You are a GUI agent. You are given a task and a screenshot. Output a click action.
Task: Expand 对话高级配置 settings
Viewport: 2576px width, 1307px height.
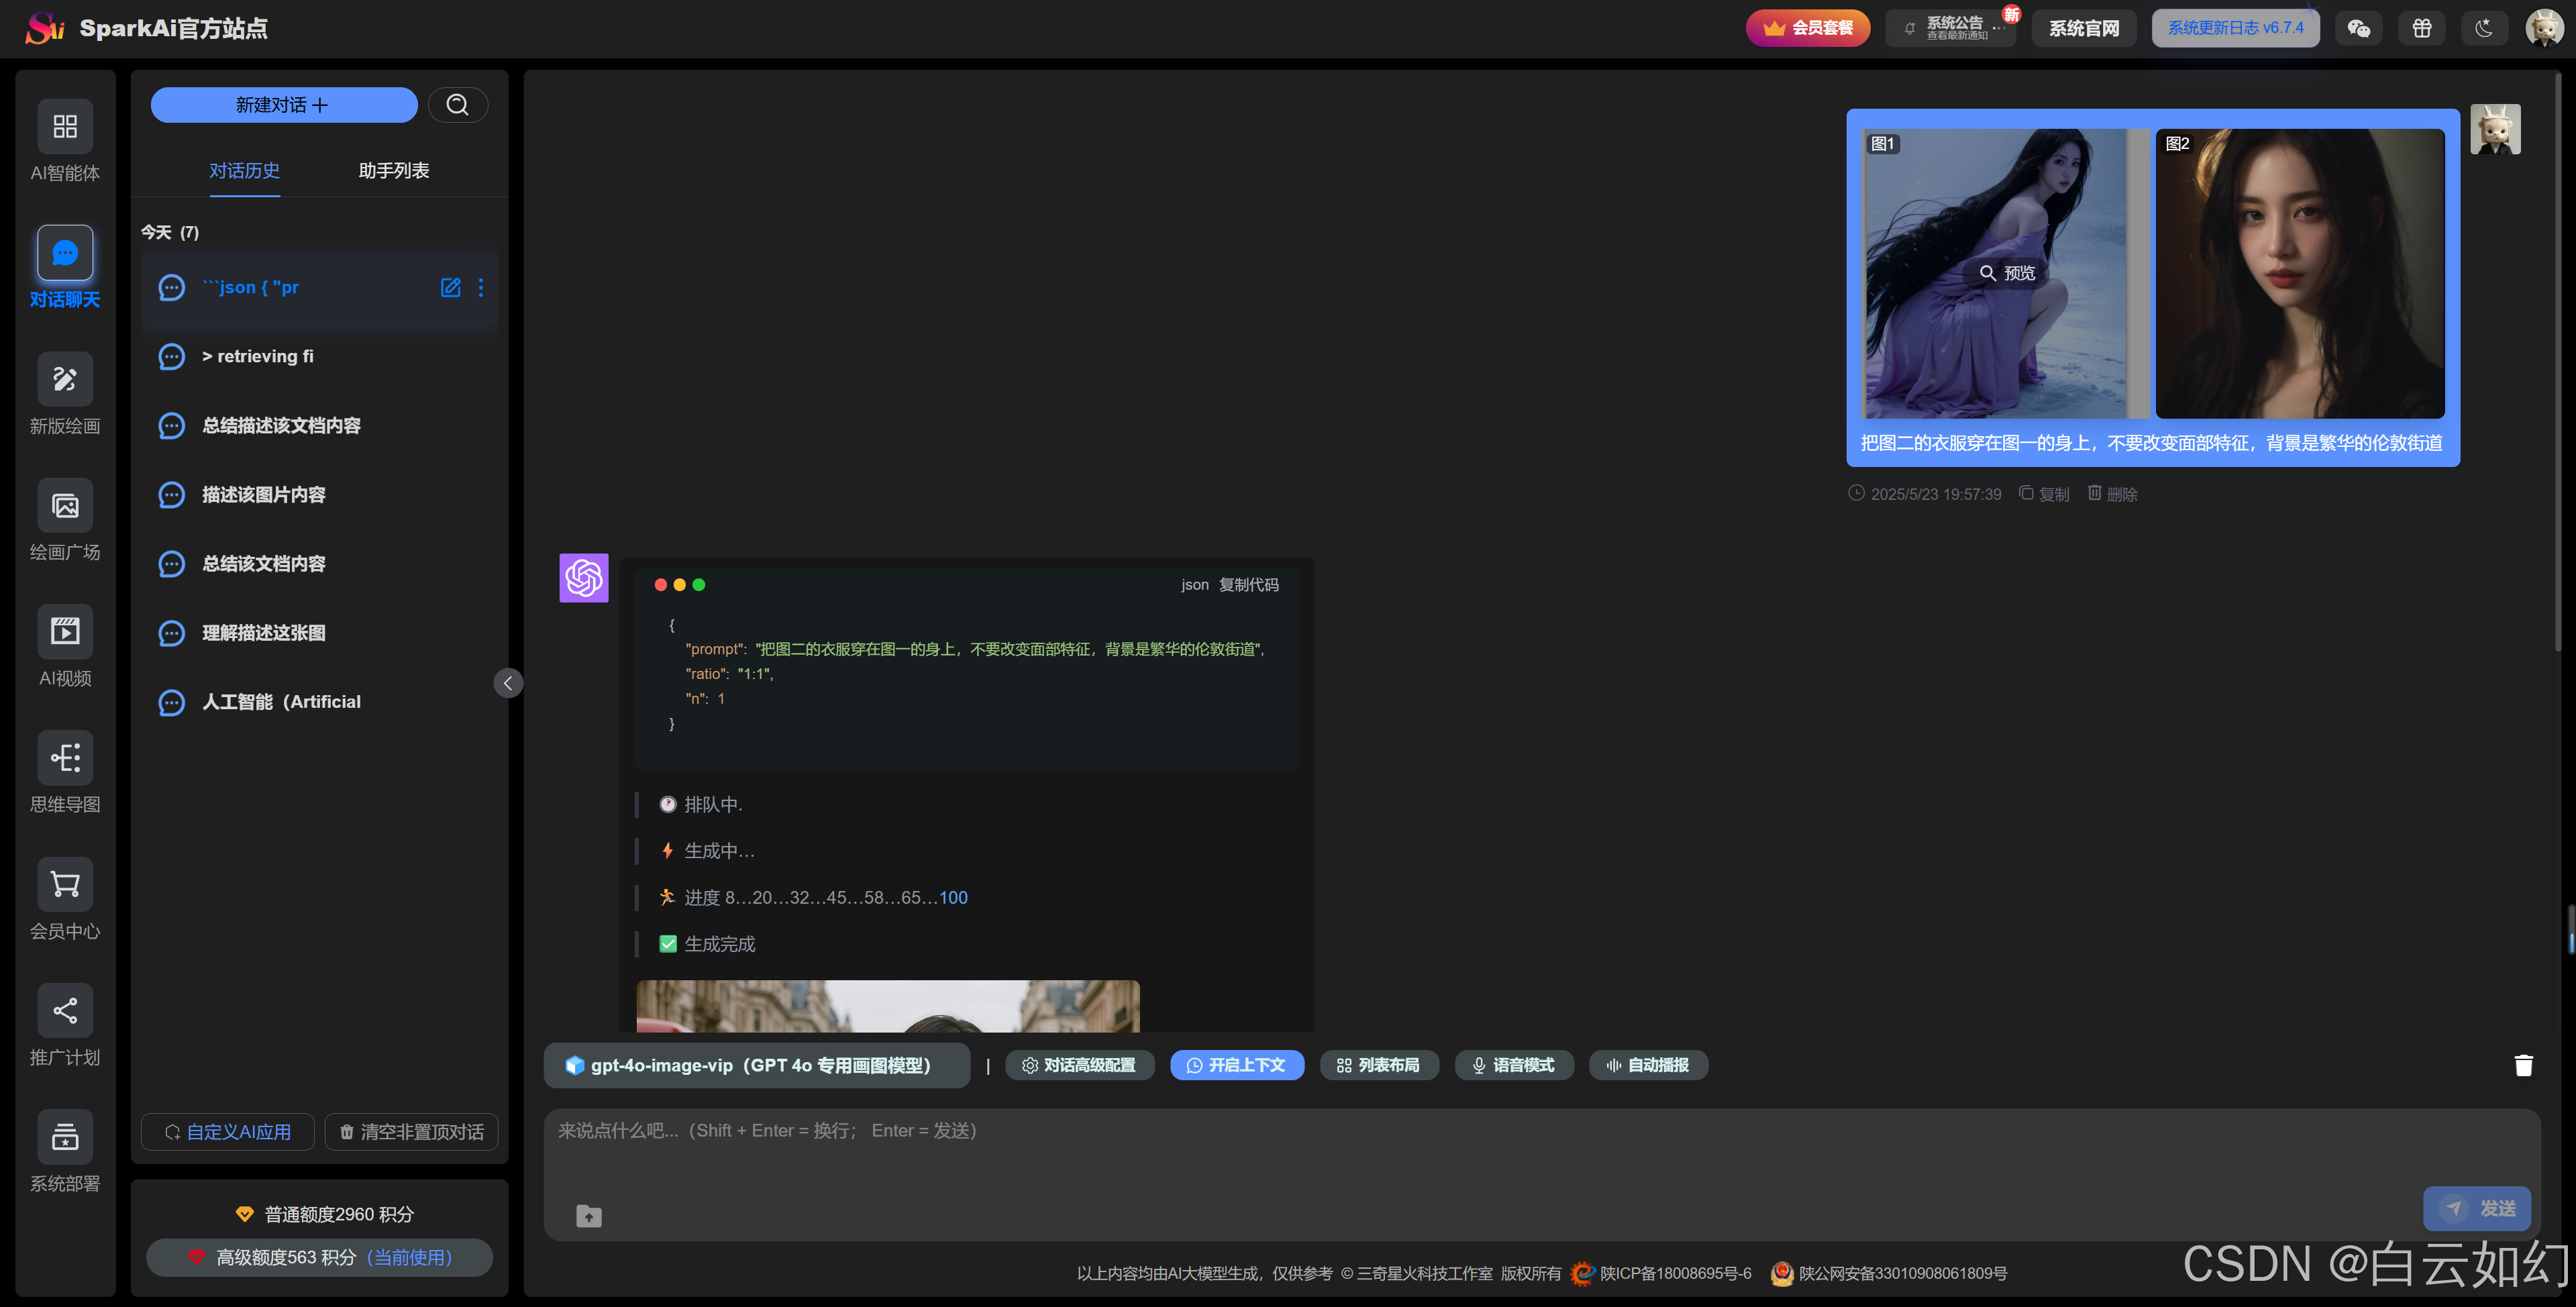pyautogui.click(x=1080, y=1065)
